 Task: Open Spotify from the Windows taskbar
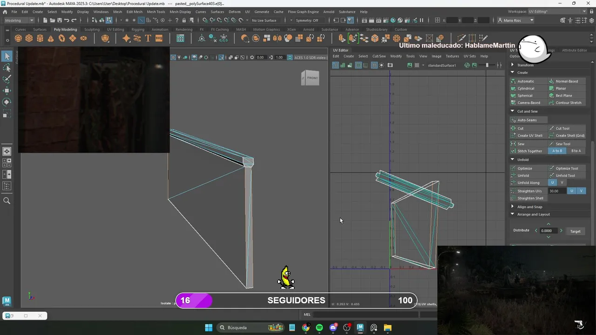click(x=319, y=328)
